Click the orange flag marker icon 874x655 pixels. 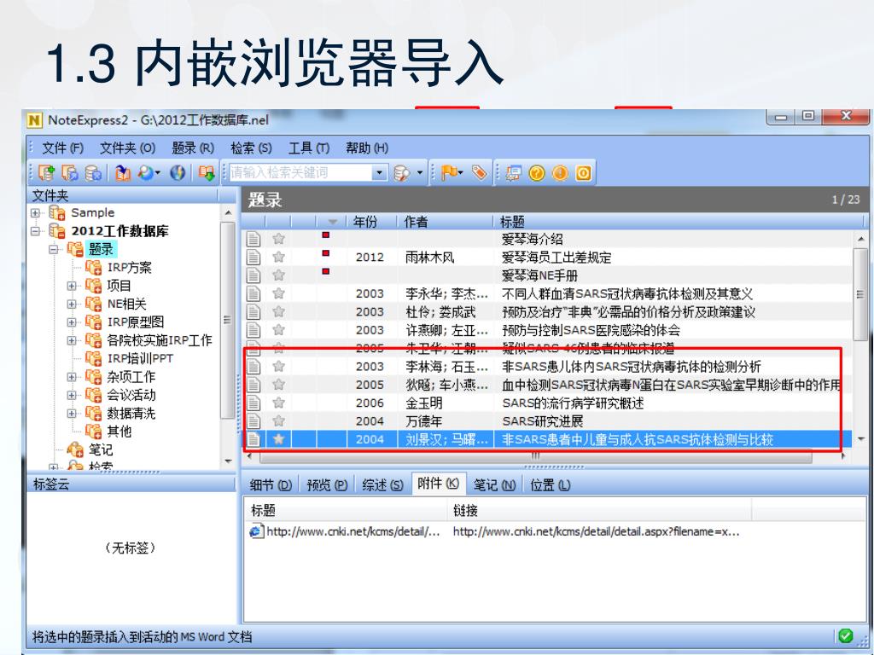tap(449, 173)
